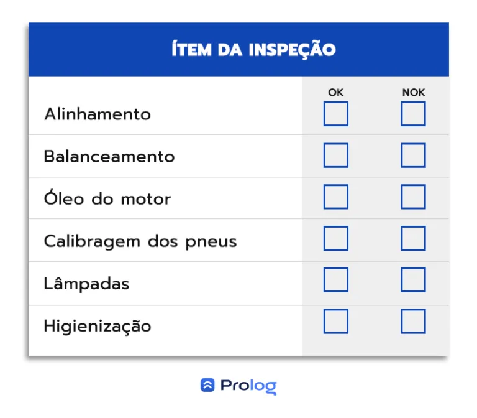477x418 pixels.
Task: Click the Prolog brand name text
Action: coord(248,386)
